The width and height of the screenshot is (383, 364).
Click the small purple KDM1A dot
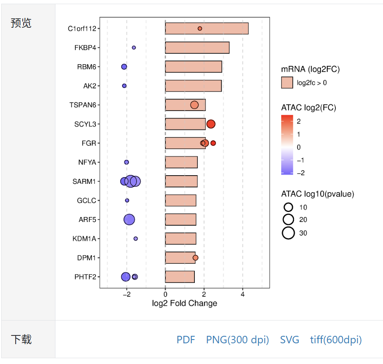pos(136,239)
